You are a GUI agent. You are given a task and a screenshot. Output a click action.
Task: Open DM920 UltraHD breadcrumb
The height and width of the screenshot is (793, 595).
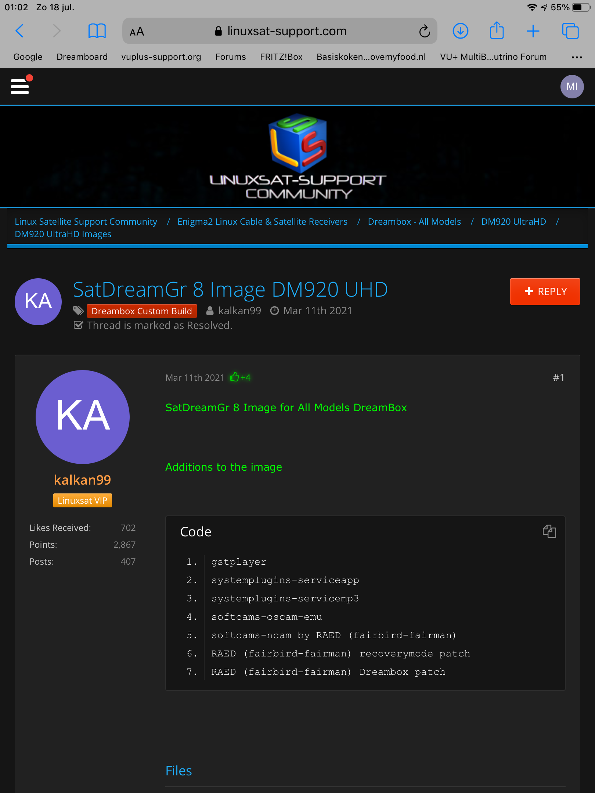click(513, 221)
